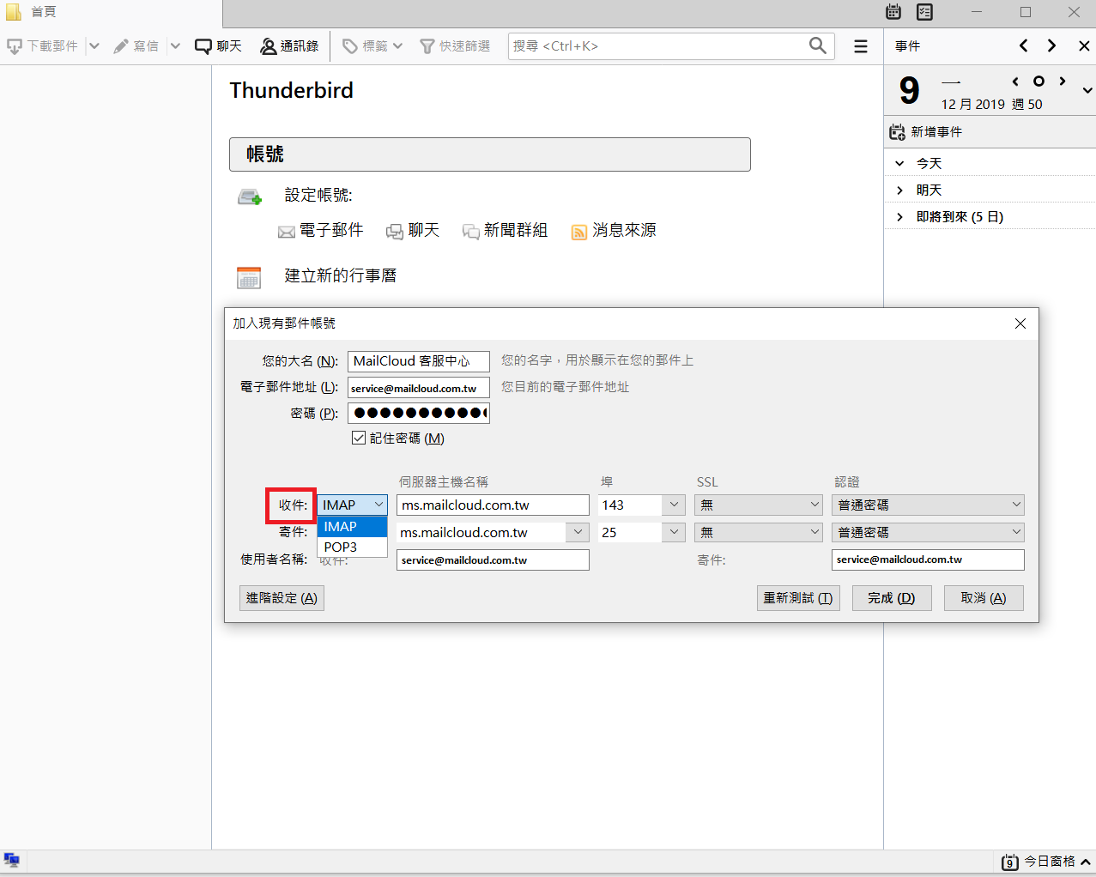Click the outgoing username field
This screenshot has width=1096, height=877.
(x=928, y=559)
